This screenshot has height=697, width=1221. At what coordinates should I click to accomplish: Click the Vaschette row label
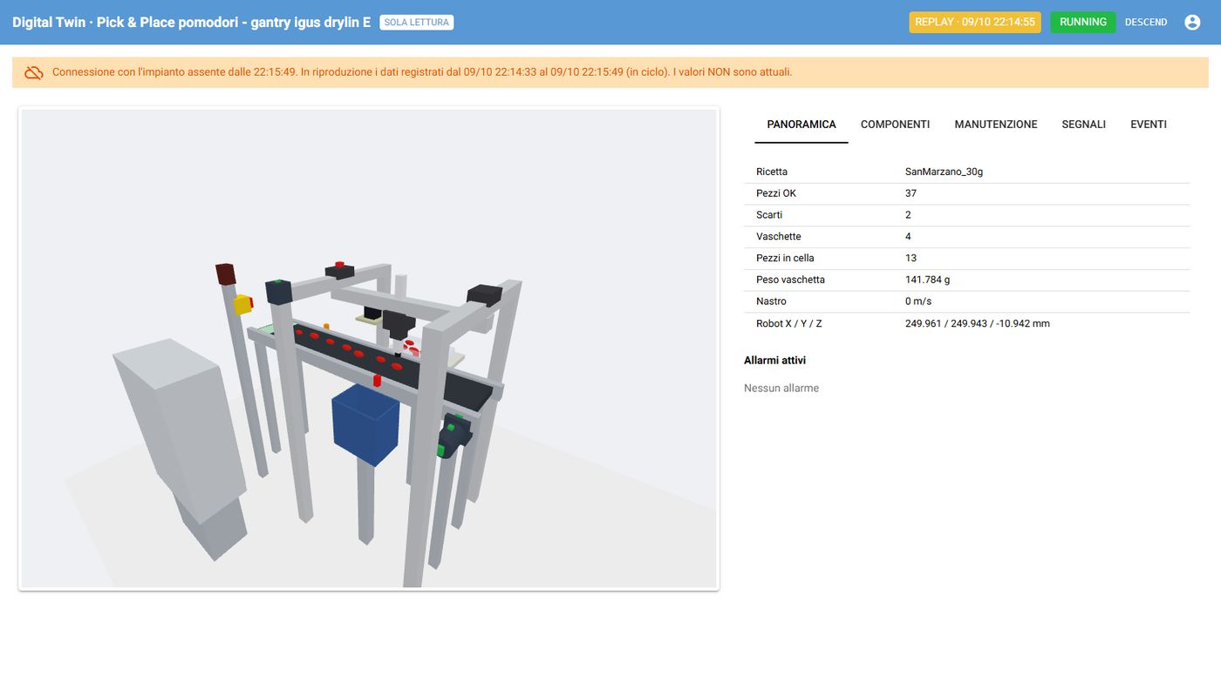tap(779, 237)
